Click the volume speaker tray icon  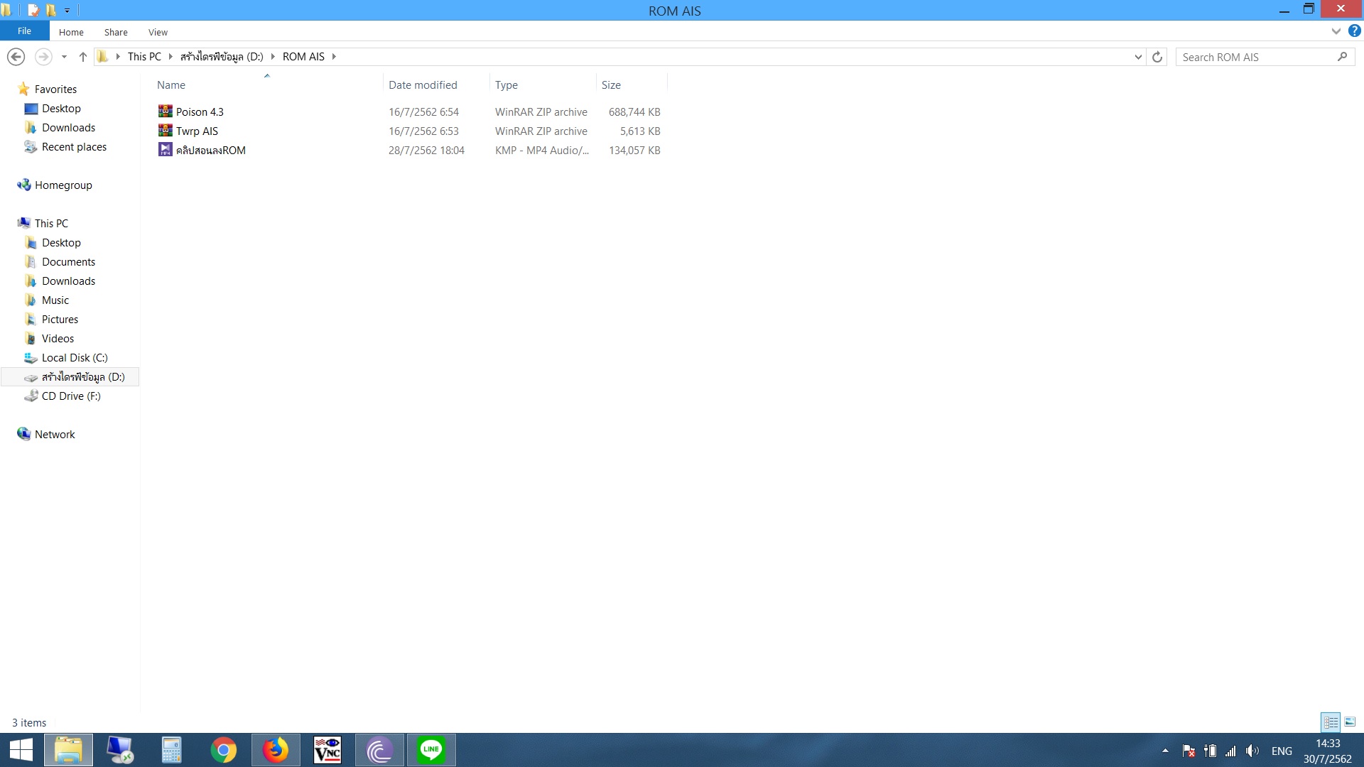(1252, 751)
